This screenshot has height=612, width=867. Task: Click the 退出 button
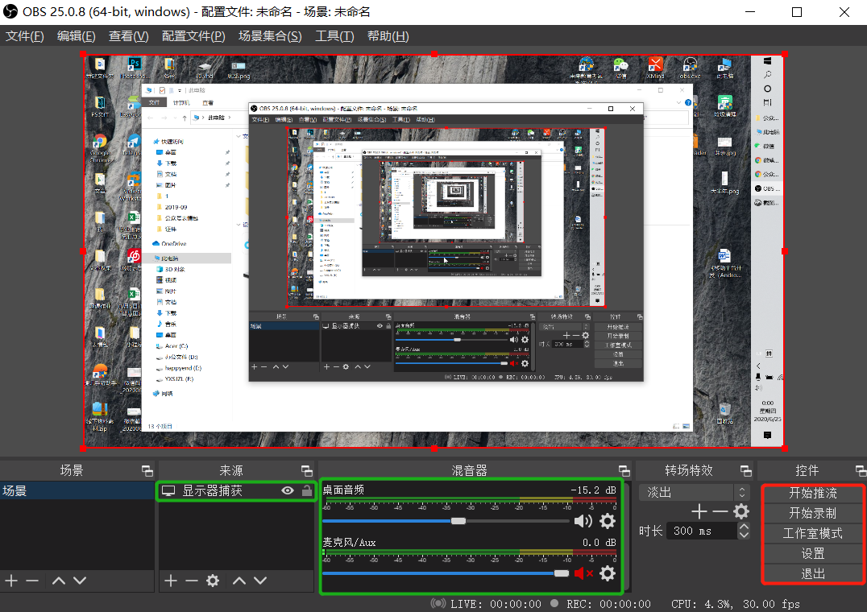(x=812, y=574)
